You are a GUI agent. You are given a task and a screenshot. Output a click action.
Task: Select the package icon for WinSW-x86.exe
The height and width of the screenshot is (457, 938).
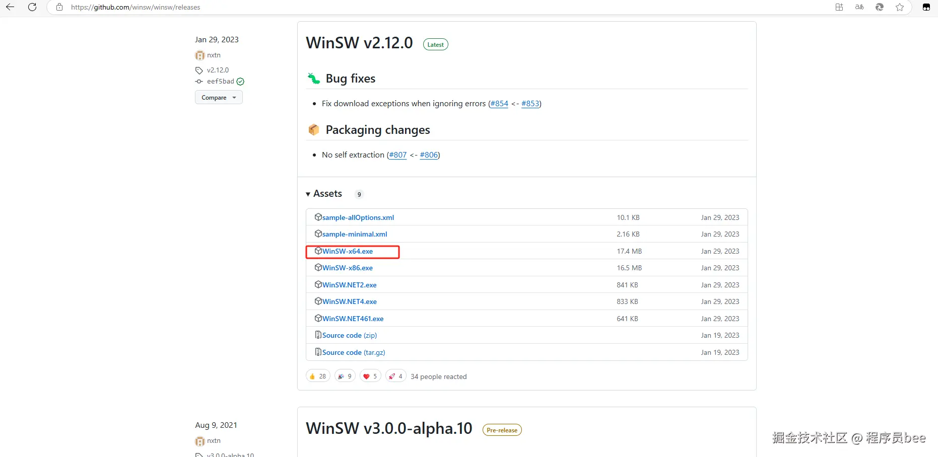coord(318,267)
